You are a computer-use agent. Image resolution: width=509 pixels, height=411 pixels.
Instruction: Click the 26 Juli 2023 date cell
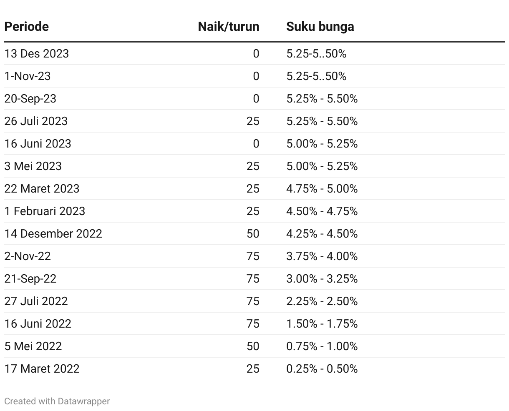[36, 121]
